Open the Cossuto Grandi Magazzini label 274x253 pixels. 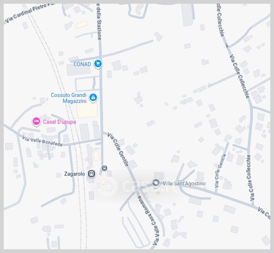pyautogui.click(x=69, y=98)
